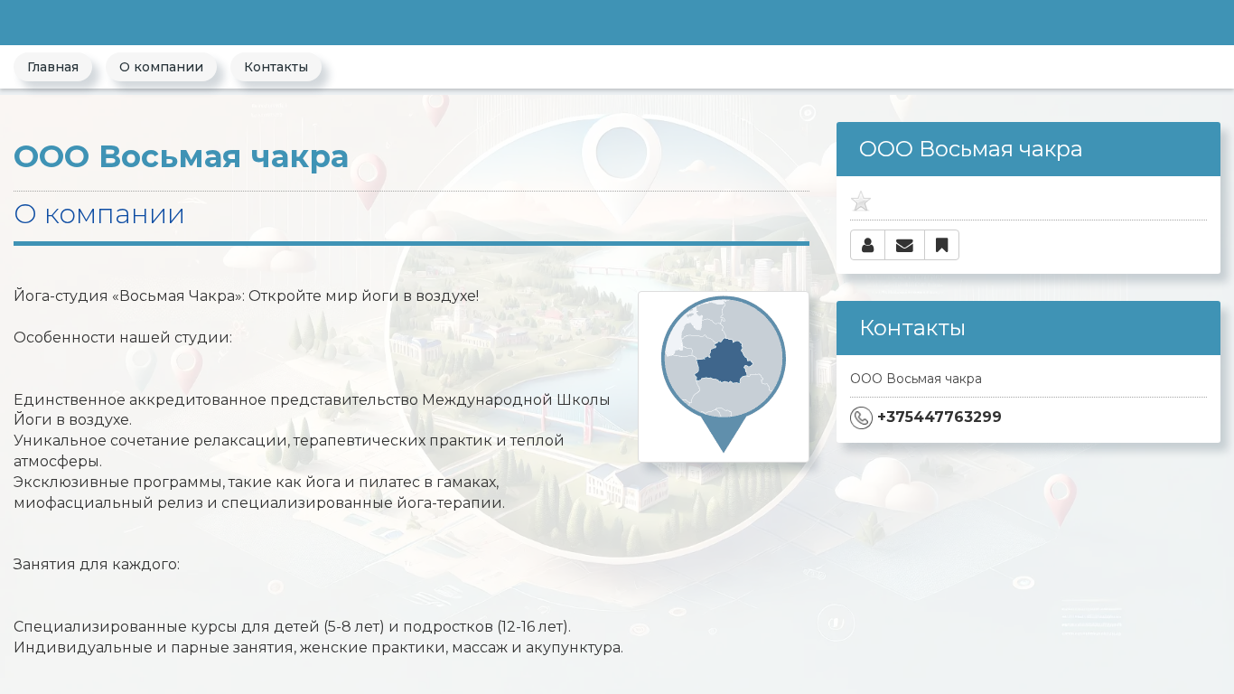
Task: Click the line starting Индивидуальные и парные занятия
Action: 318,647
